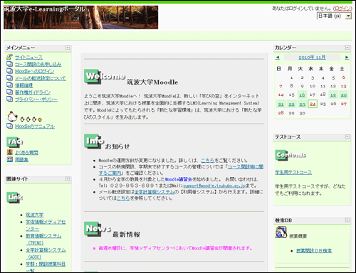Select day 20 in the calendar
This screenshot has width=356, height=273.
(344, 95)
